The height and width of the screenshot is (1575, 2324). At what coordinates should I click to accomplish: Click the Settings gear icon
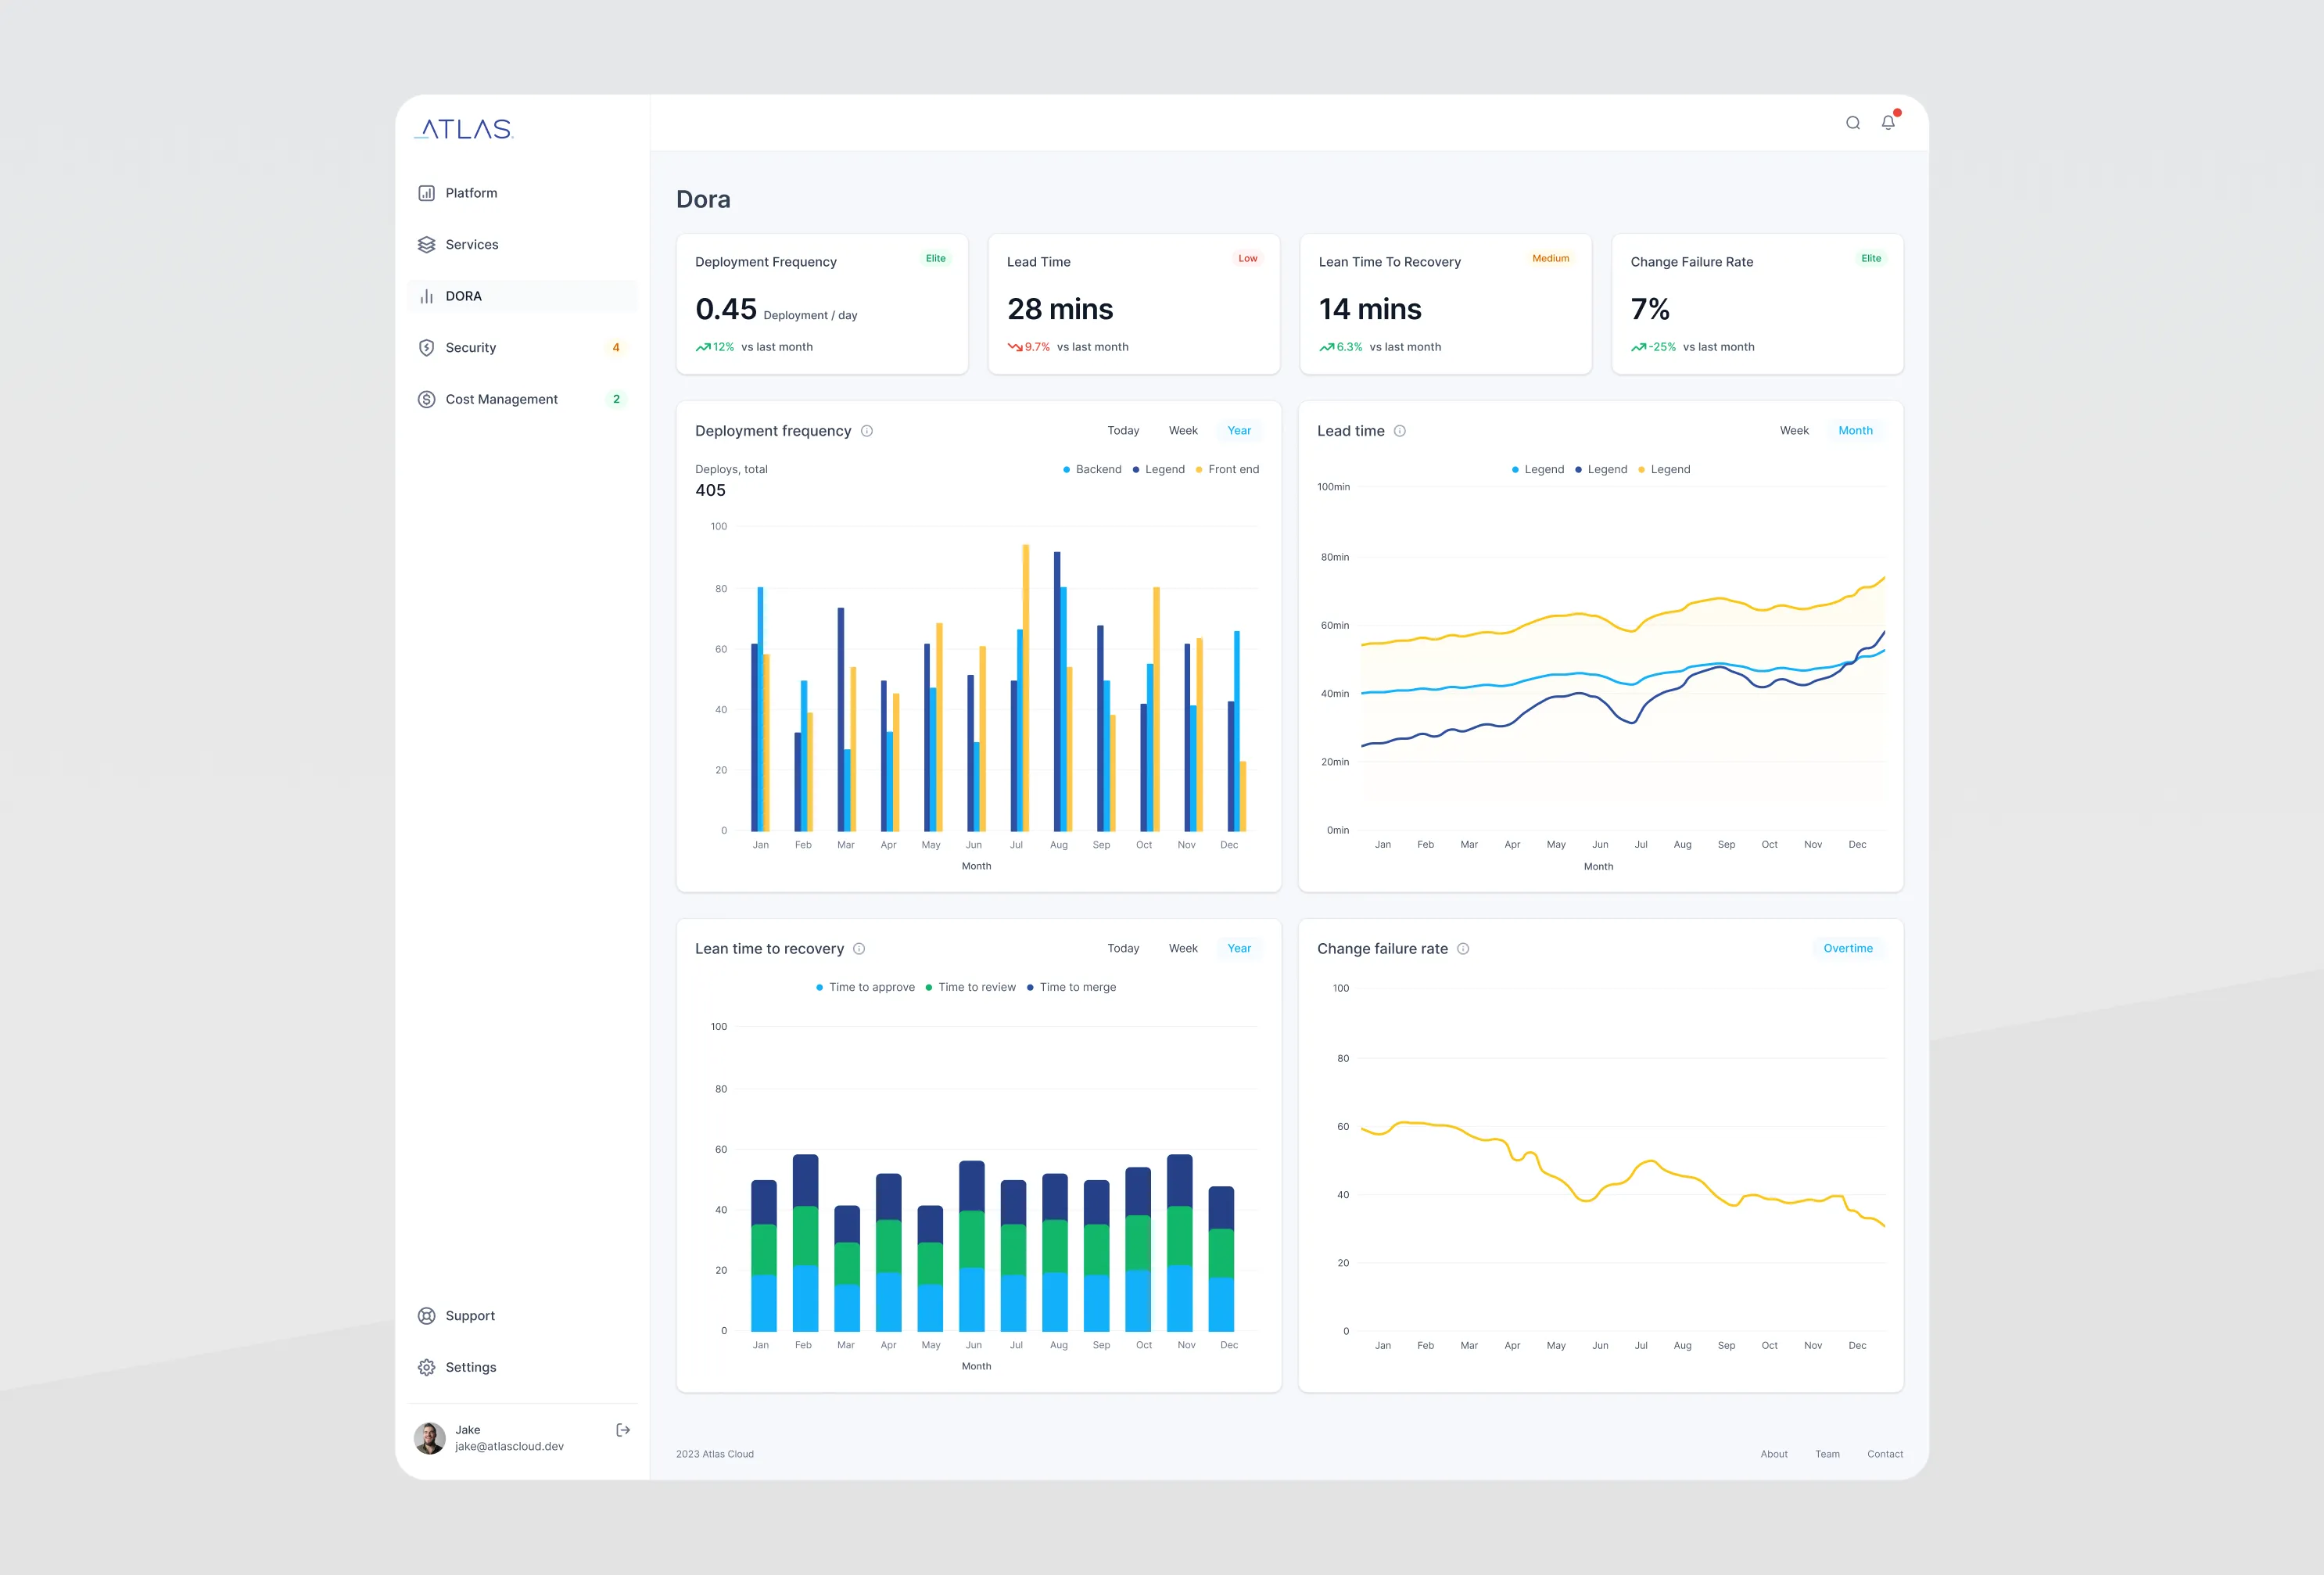pyautogui.click(x=426, y=1367)
